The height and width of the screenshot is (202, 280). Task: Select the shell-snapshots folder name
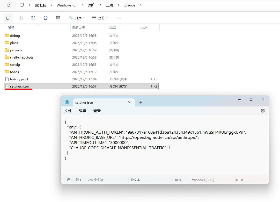pos(22,57)
